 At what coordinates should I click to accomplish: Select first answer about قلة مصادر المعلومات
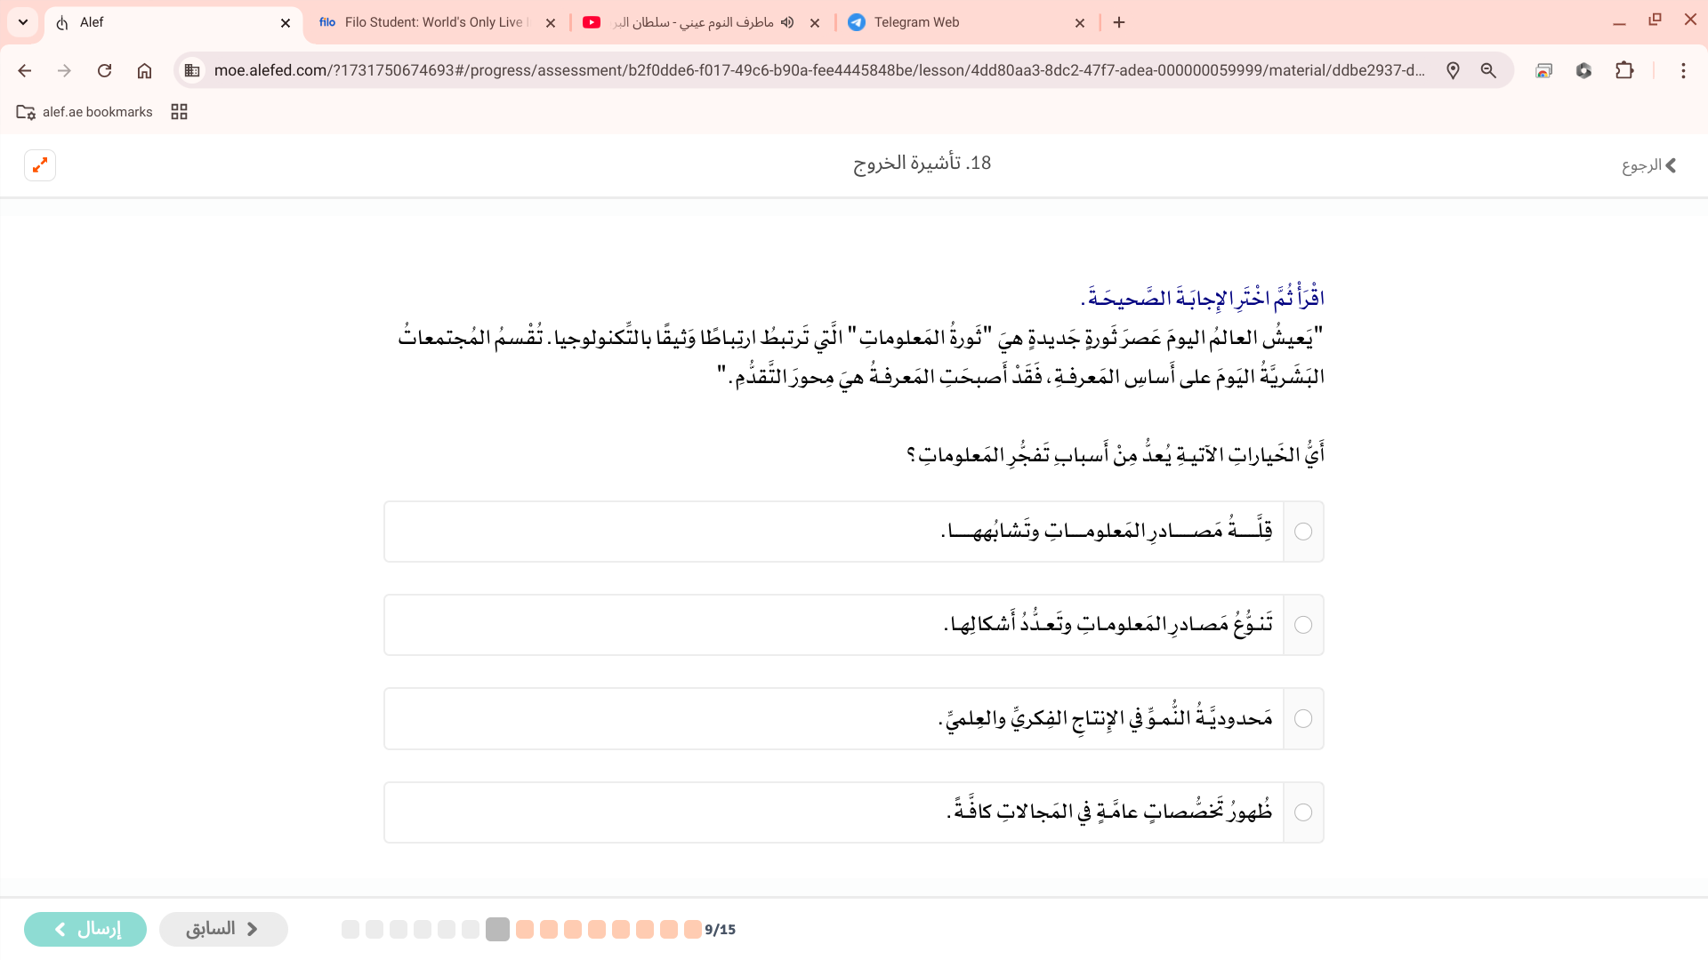1303,532
